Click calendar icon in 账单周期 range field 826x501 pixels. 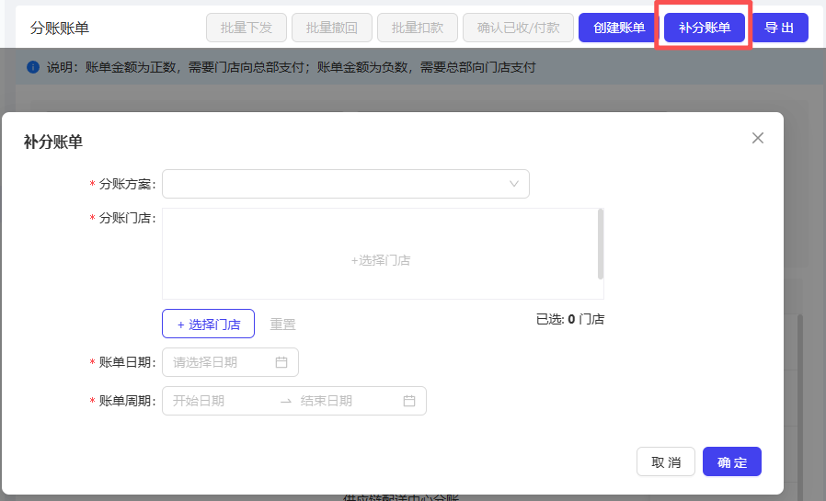[x=409, y=401]
